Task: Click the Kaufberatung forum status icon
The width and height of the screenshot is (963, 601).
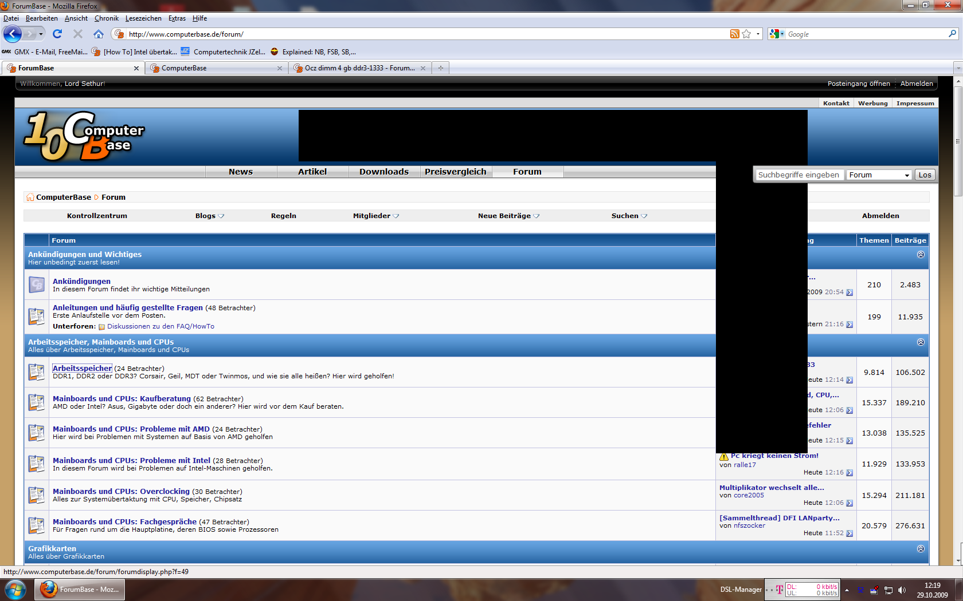Action: [x=37, y=402]
